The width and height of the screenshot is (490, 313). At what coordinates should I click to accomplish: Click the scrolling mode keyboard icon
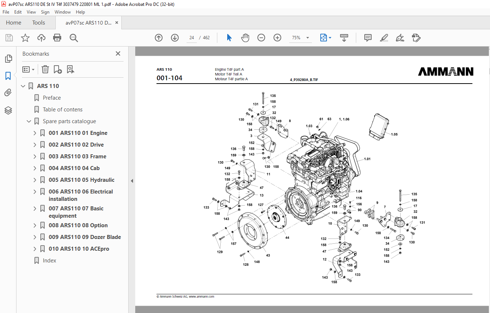pos(344,38)
